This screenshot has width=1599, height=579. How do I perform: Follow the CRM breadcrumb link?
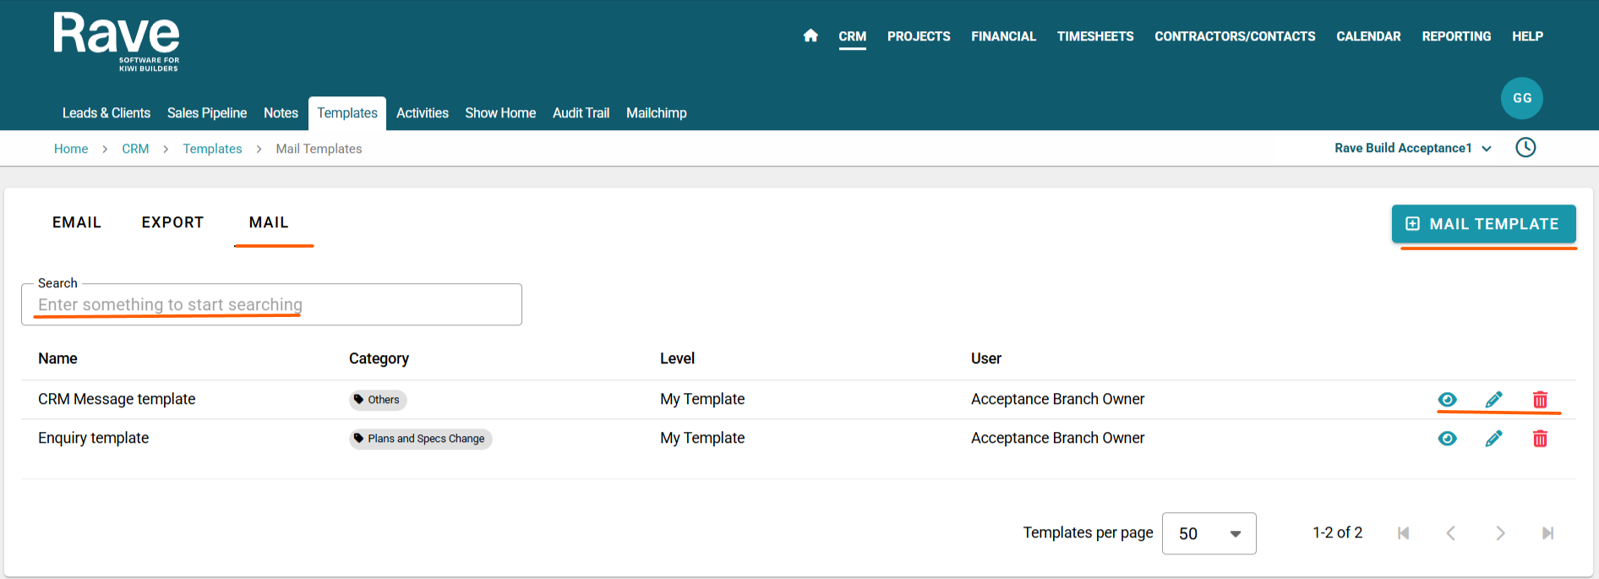[x=135, y=149]
